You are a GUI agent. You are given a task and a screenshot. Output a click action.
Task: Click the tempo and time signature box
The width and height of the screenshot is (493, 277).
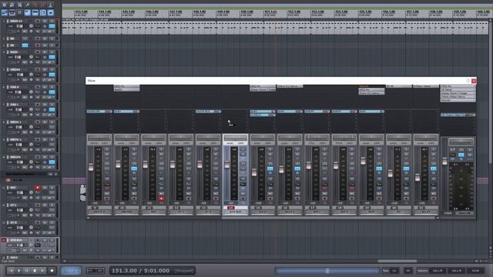point(96,270)
